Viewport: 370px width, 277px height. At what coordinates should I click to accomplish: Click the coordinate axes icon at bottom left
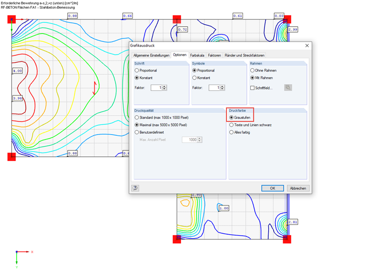pos(23,259)
